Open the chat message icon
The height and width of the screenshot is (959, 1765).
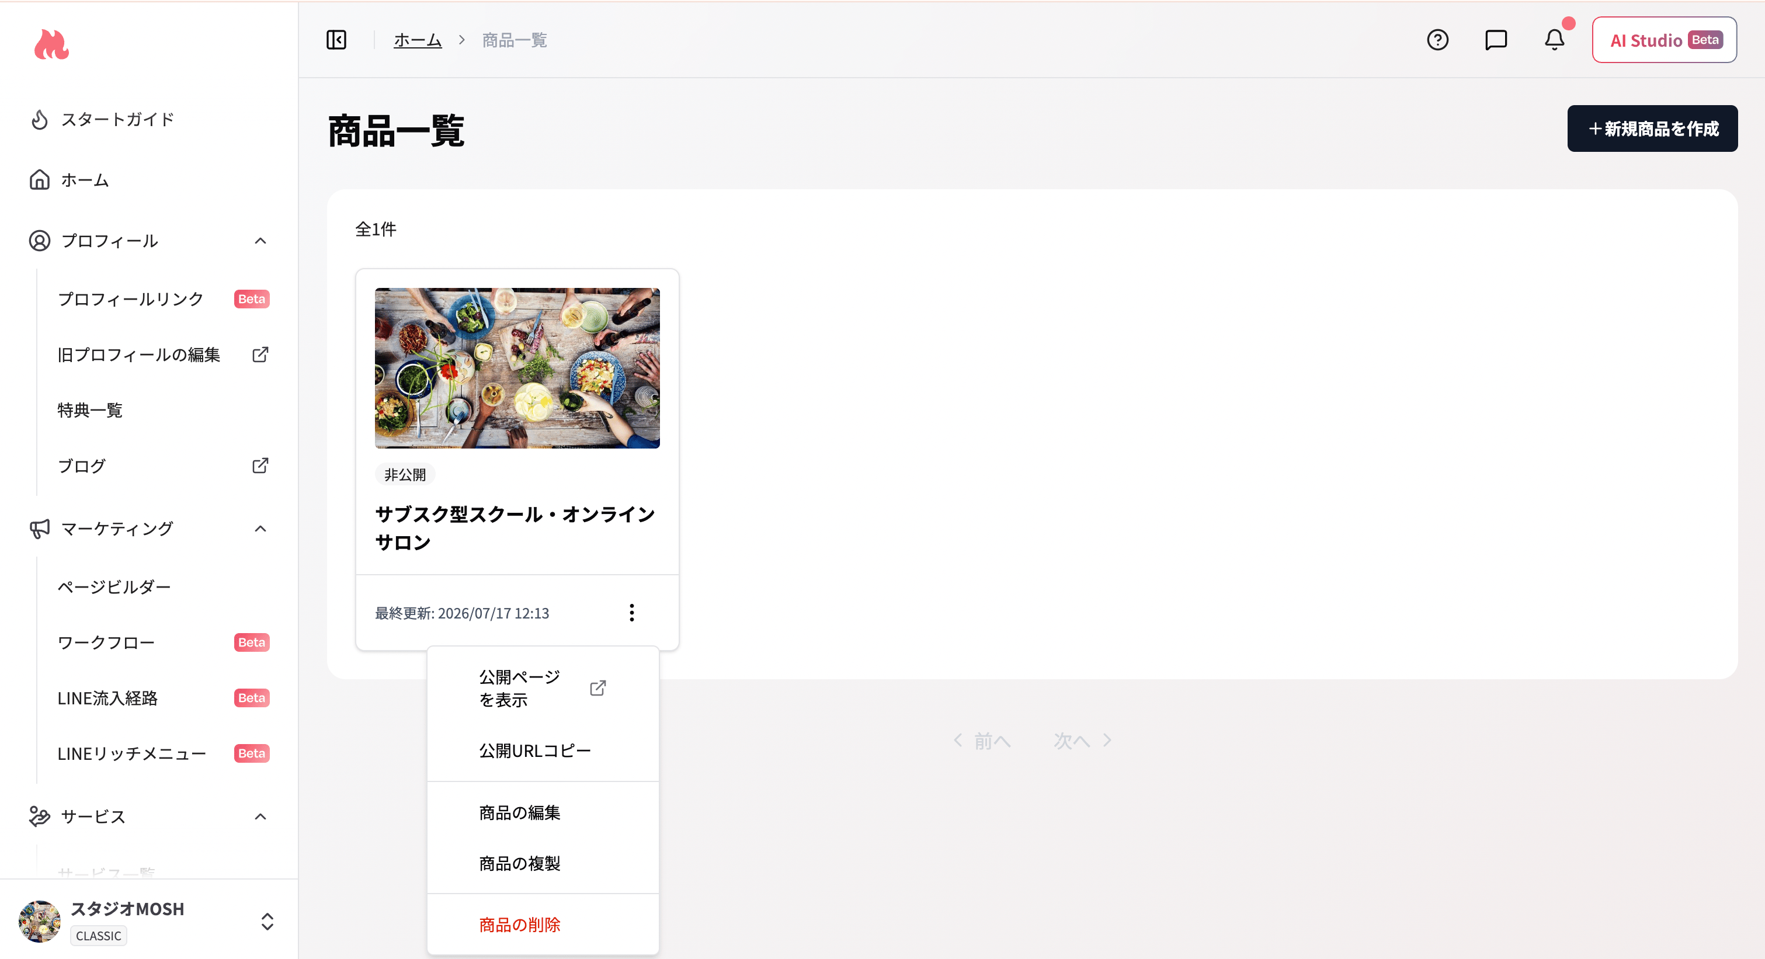coord(1496,40)
